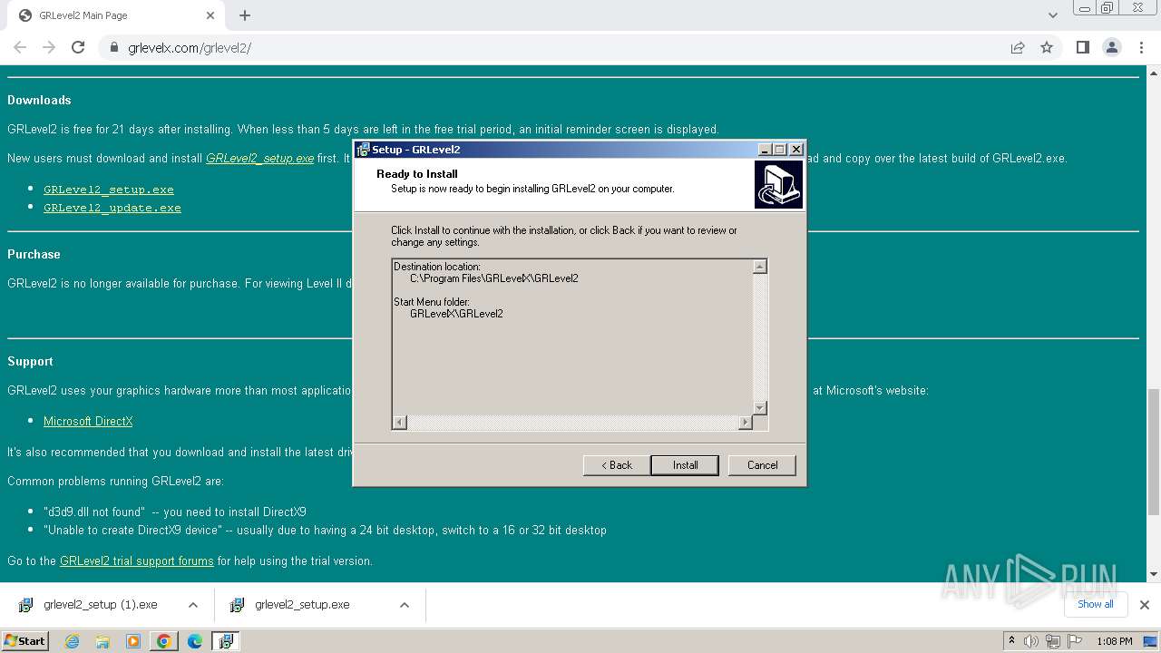Click the Install button in Setup
This screenshot has height=653, width=1161.
pyautogui.click(x=685, y=465)
